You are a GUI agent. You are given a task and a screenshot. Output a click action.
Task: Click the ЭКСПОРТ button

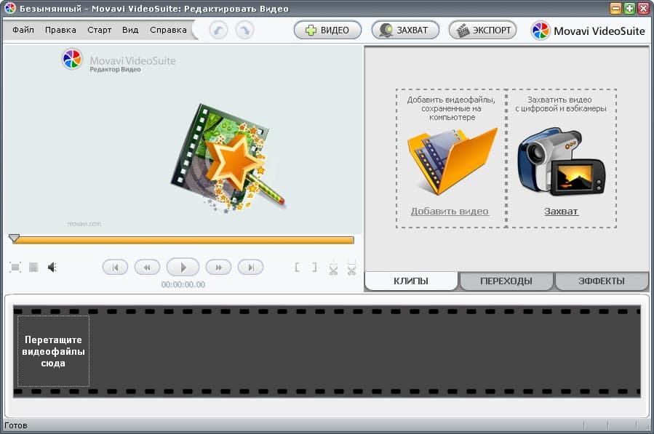(482, 30)
